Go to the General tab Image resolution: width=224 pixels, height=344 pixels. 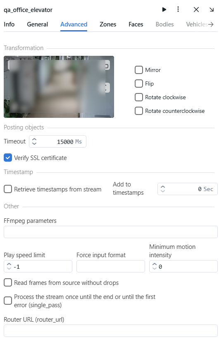pyautogui.click(x=38, y=24)
